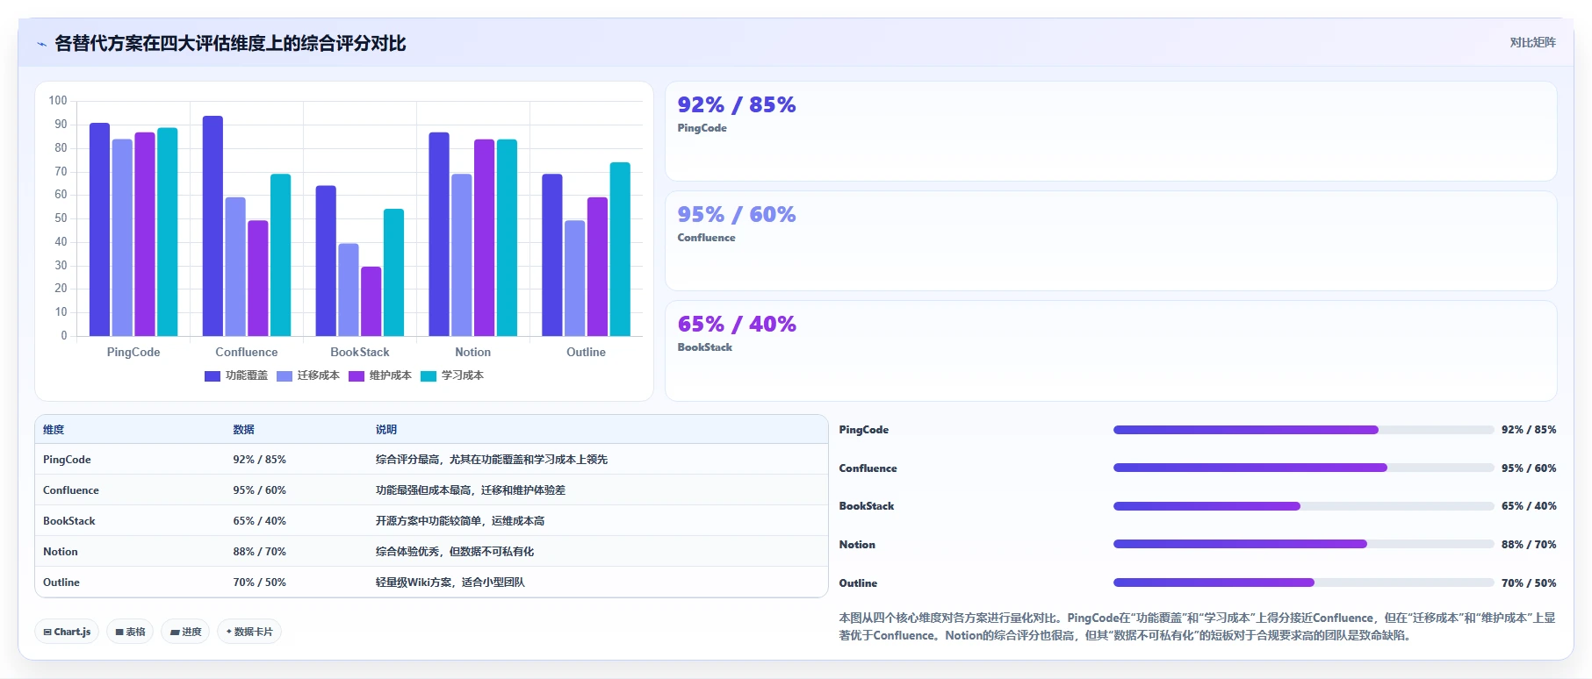Click the Outline progress bar
This screenshot has height=679, width=1592.
(x=1304, y=583)
